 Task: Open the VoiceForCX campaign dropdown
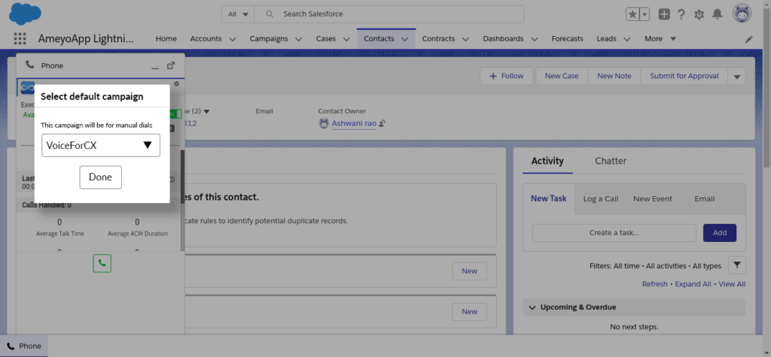pyautogui.click(x=101, y=145)
